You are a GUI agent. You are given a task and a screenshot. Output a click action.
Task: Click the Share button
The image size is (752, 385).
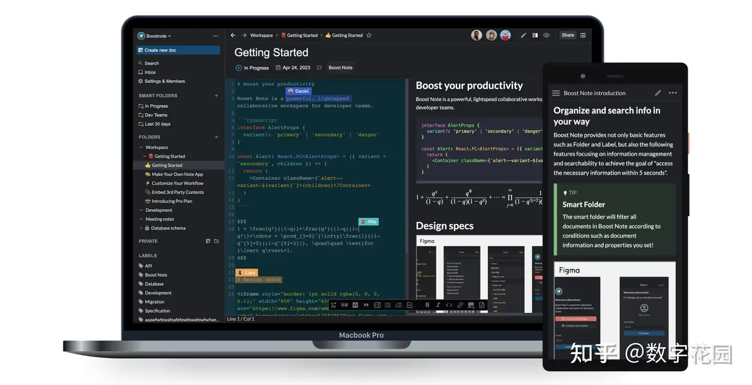[x=568, y=35]
